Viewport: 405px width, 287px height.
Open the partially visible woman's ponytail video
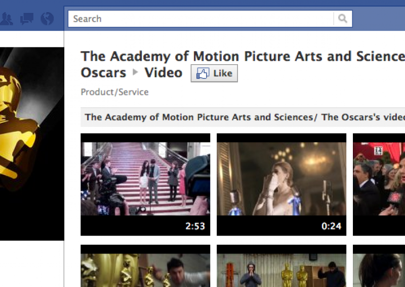[x=379, y=266]
